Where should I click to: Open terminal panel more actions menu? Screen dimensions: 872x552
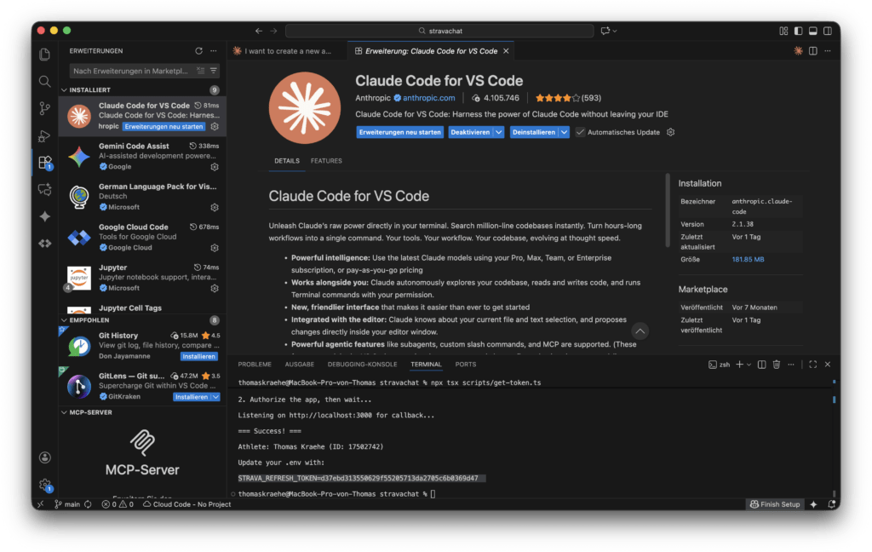pos(791,365)
